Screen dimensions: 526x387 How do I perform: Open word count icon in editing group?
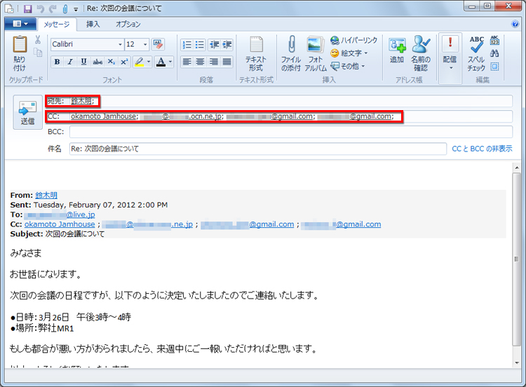(x=495, y=40)
